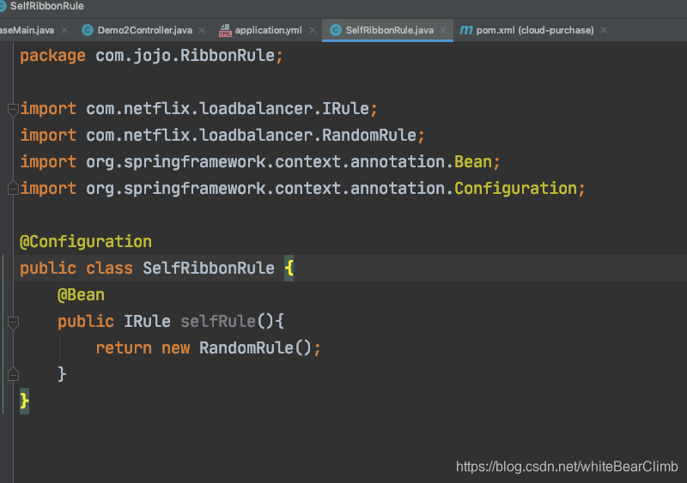687x483 pixels.
Task: Click the highlighted opening class brace
Action: [289, 268]
